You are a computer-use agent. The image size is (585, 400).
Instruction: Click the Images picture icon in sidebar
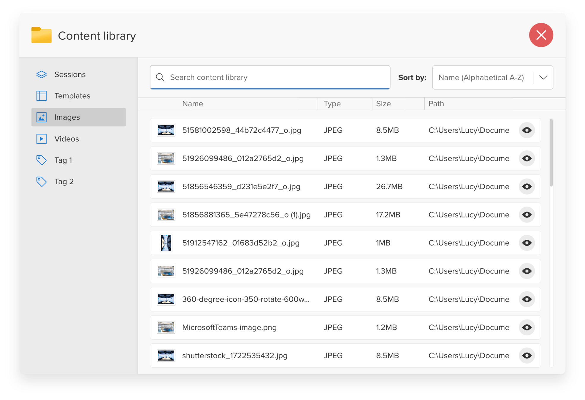pyautogui.click(x=41, y=117)
